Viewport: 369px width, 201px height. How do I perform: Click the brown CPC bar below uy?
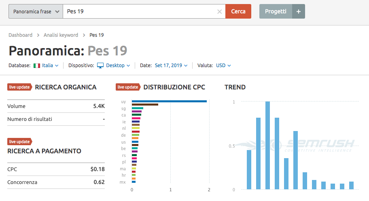pyautogui.click(x=145, y=104)
